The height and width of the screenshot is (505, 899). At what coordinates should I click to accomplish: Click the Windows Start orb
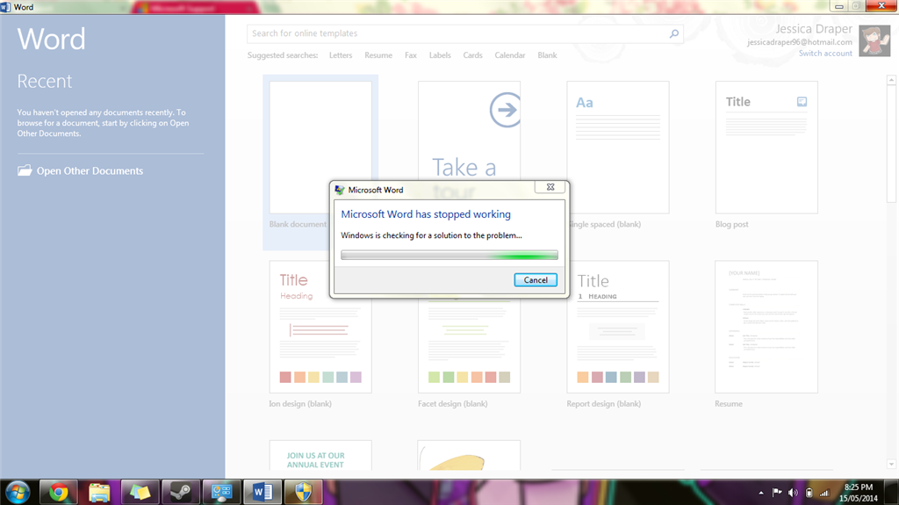click(x=18, y=493)
